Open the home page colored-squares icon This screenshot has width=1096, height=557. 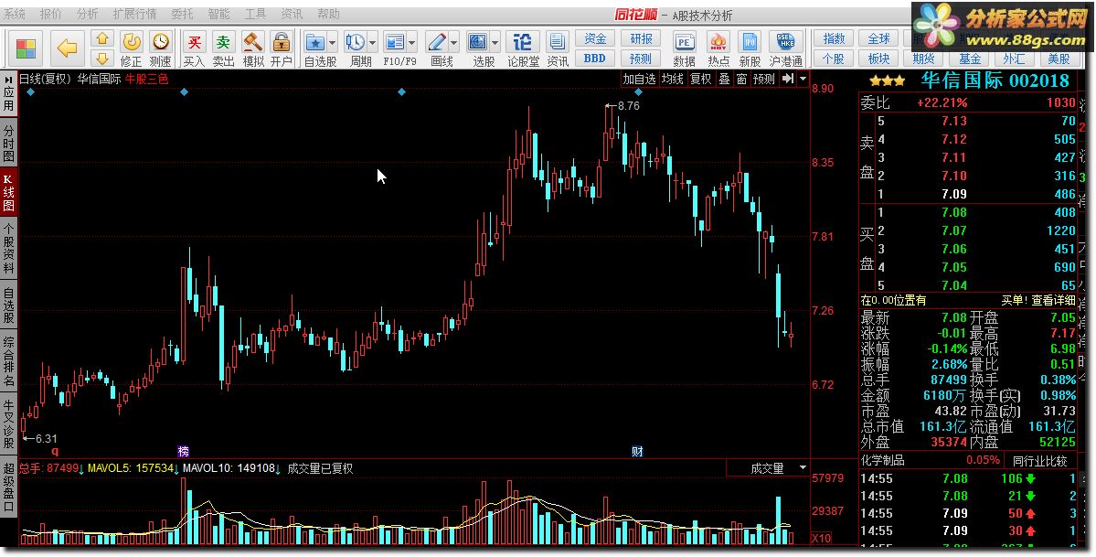coord(26,48)
